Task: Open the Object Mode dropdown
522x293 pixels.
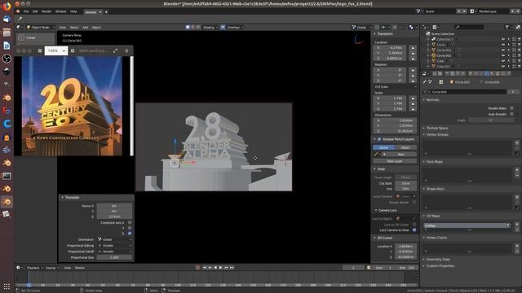Action: pyautogui.click(x=40, y=27)
